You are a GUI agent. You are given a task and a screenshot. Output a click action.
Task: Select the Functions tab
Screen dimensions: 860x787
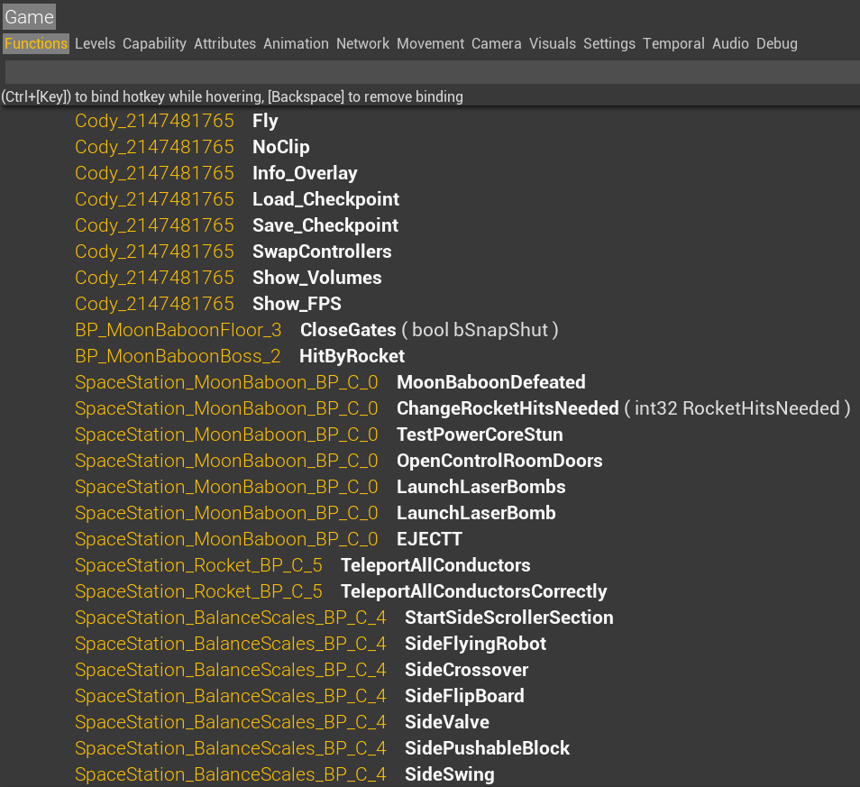click(x=36, y=43)
